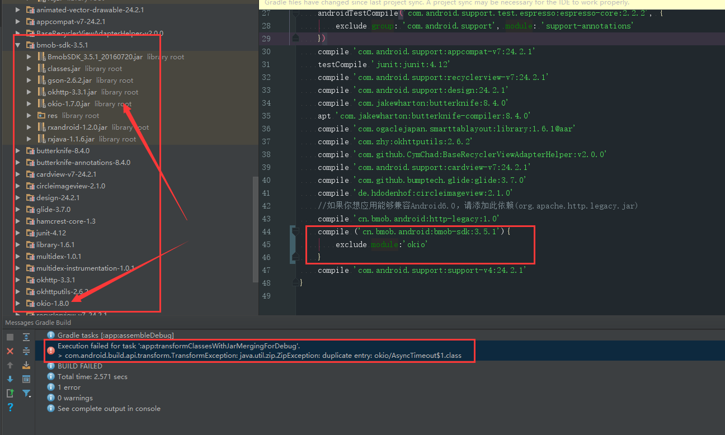This screenshot has height=435, width=725.
Task: Stop the Gradle build with the stop icon
Action: click(10, 337)
